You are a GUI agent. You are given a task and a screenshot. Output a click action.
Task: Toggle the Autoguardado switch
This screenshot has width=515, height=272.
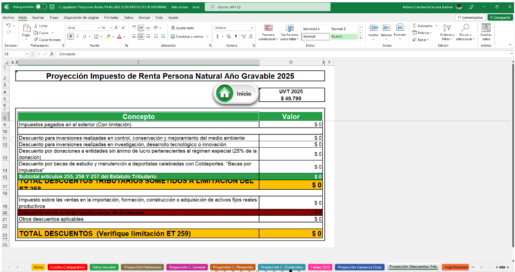pos(41,7)
